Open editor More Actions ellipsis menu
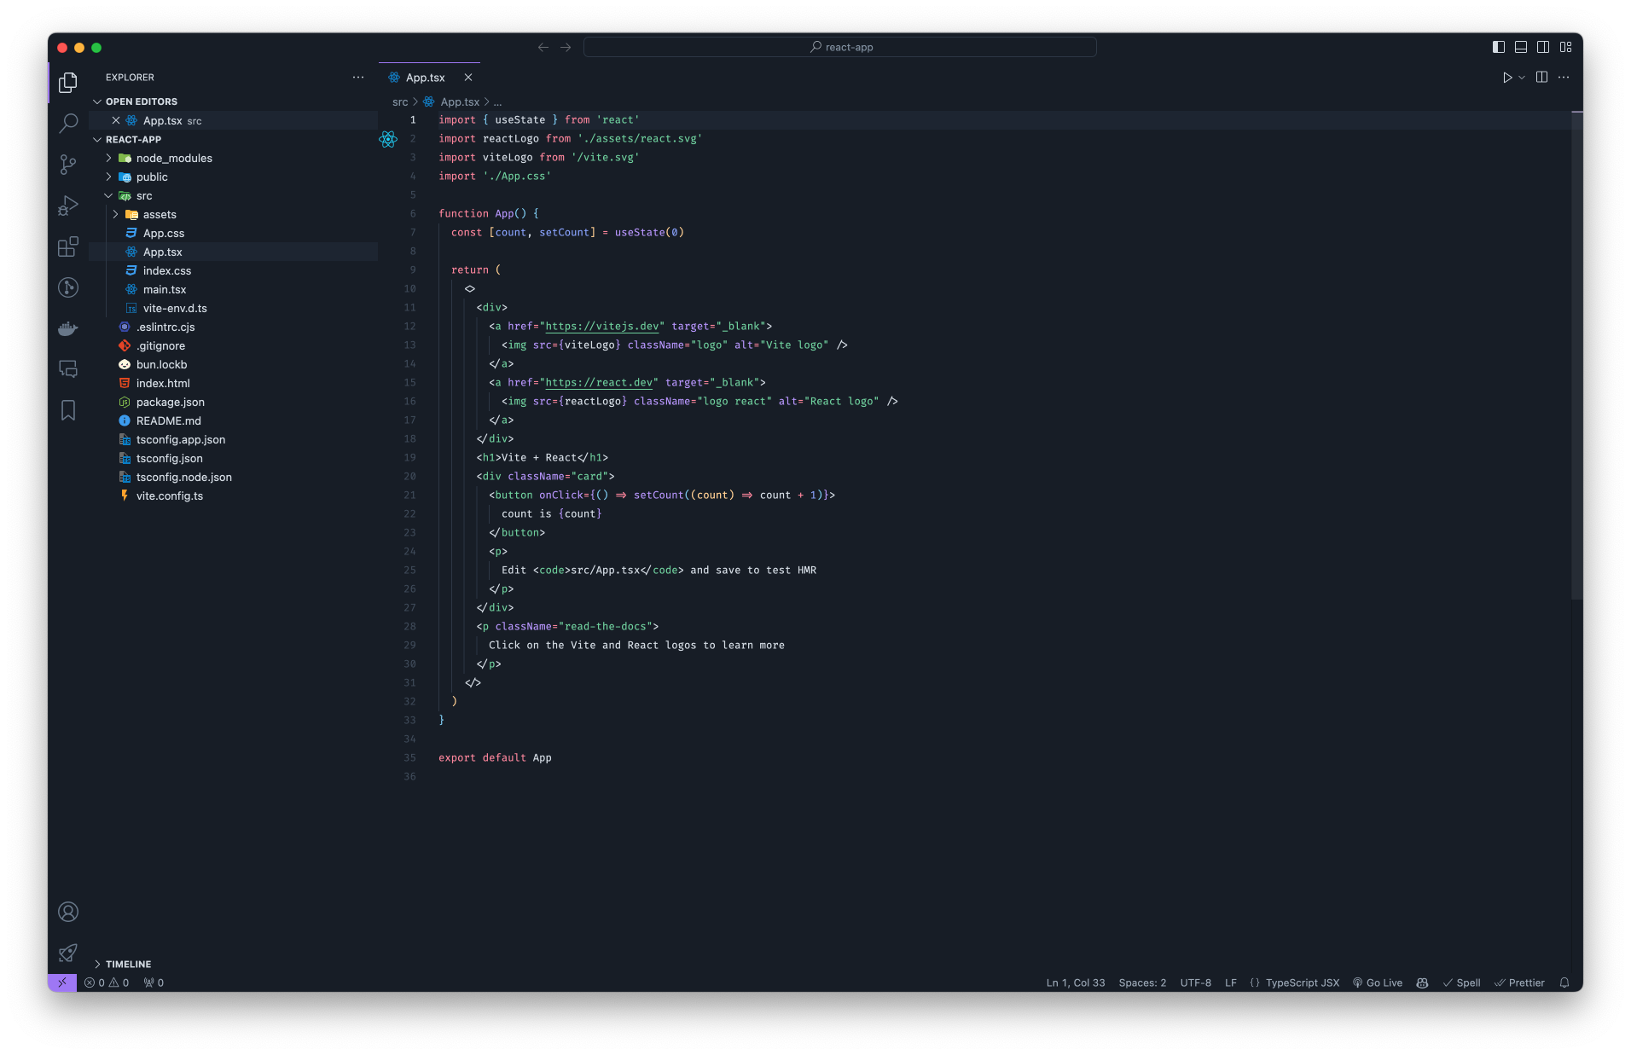The height and width of the screenshot is (1055, 1631). click(x=1564, y=78)
